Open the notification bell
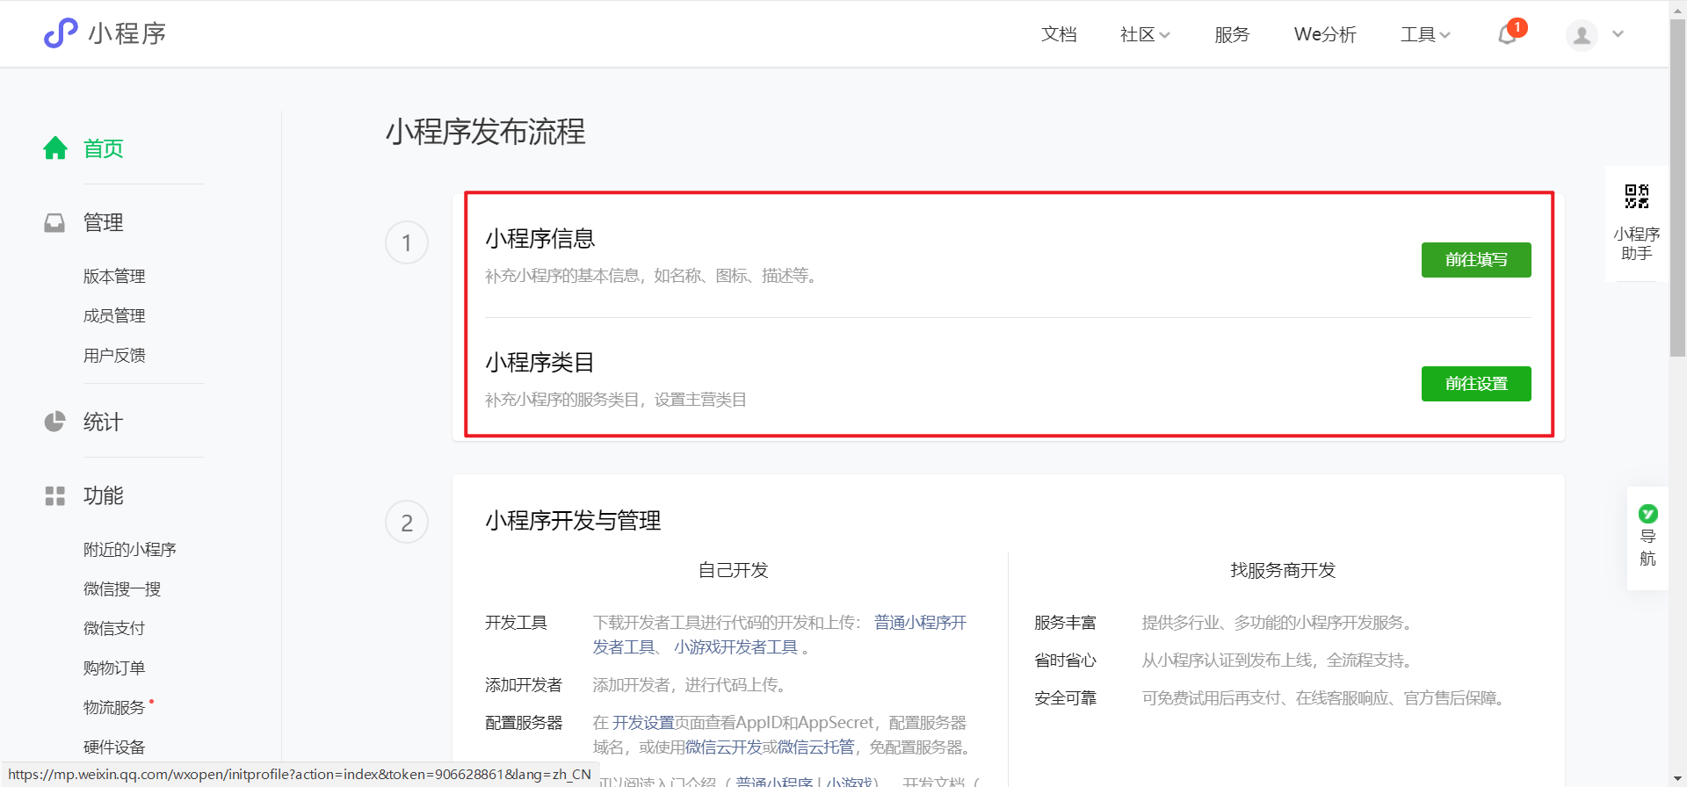This screenshot has width=1687, height=787. pyautogui.click(x=1508, y=34)
